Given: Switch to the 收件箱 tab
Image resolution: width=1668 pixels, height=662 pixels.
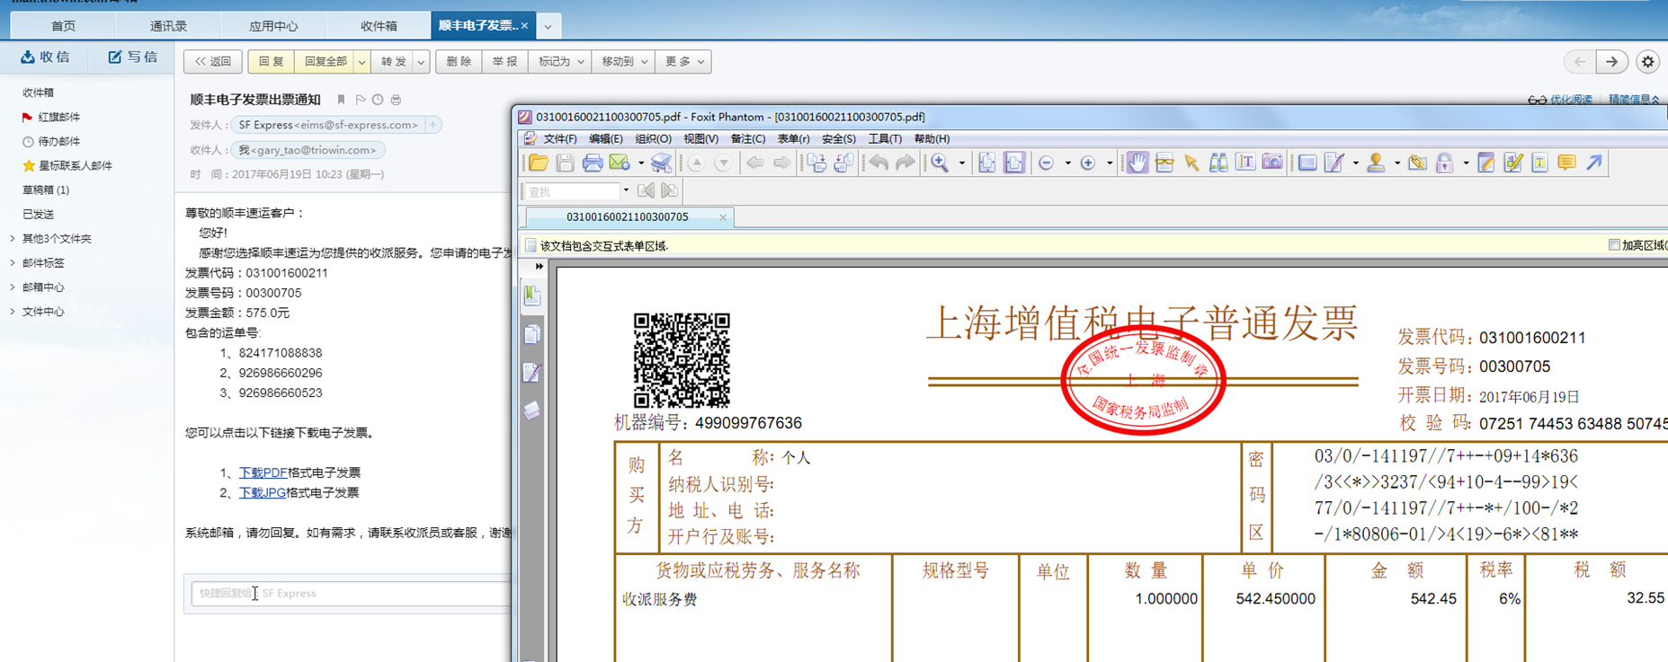Looking at the screenshot, I should click(379, 26).
